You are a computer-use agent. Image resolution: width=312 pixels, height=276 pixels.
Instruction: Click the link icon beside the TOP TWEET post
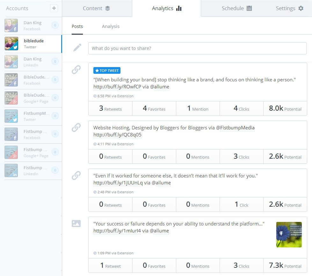76,70
